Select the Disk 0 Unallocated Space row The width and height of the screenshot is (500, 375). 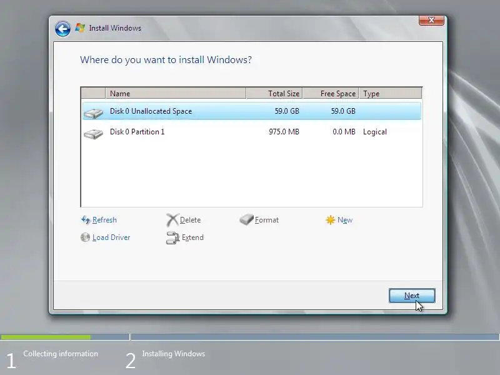click(252, 111)
